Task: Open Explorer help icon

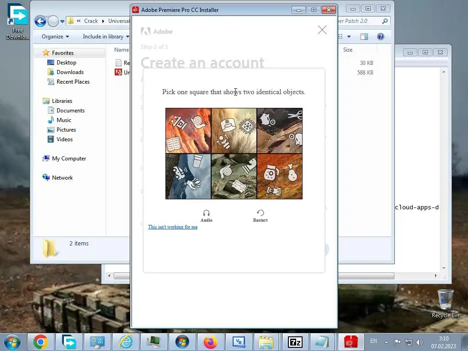Action: tap(381, 37)
